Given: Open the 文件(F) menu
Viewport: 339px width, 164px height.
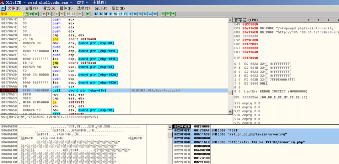Looking at the screenshot, I should click(x=14, y=8).
